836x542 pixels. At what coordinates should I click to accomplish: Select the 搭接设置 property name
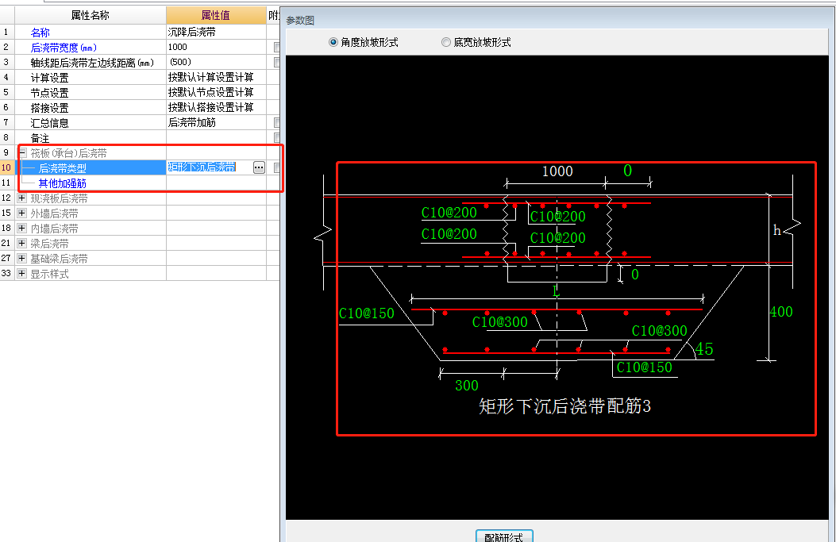(x=49, y=108)
